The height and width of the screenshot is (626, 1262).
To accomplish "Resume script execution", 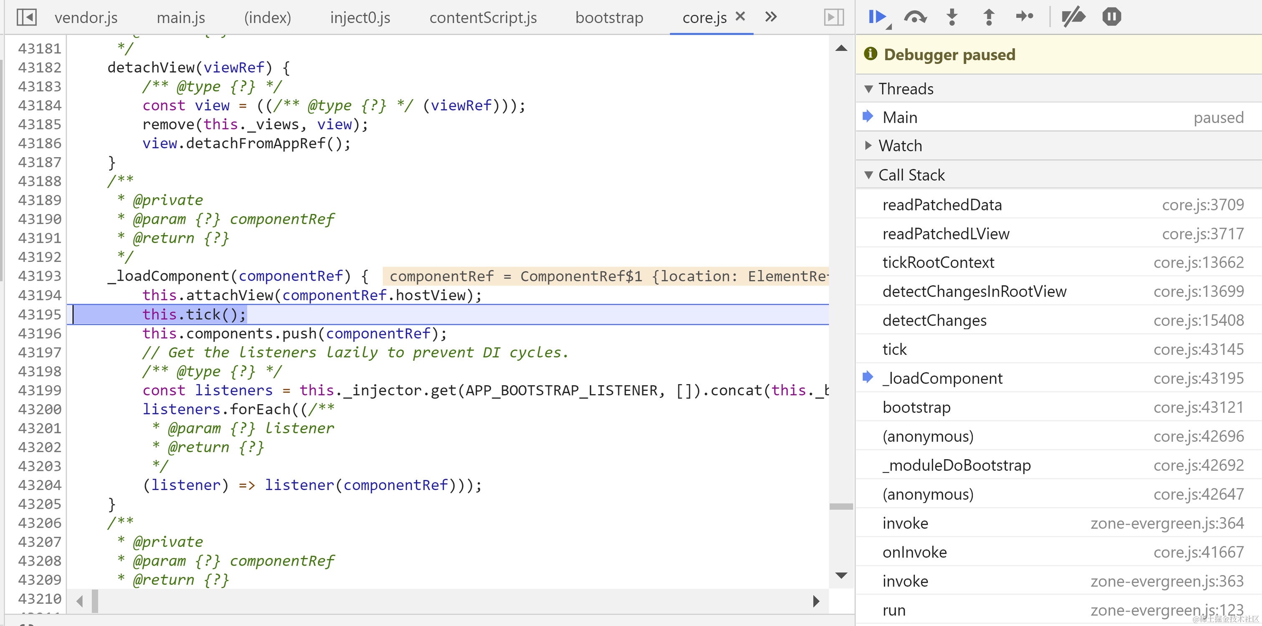I will coord(877,17).
